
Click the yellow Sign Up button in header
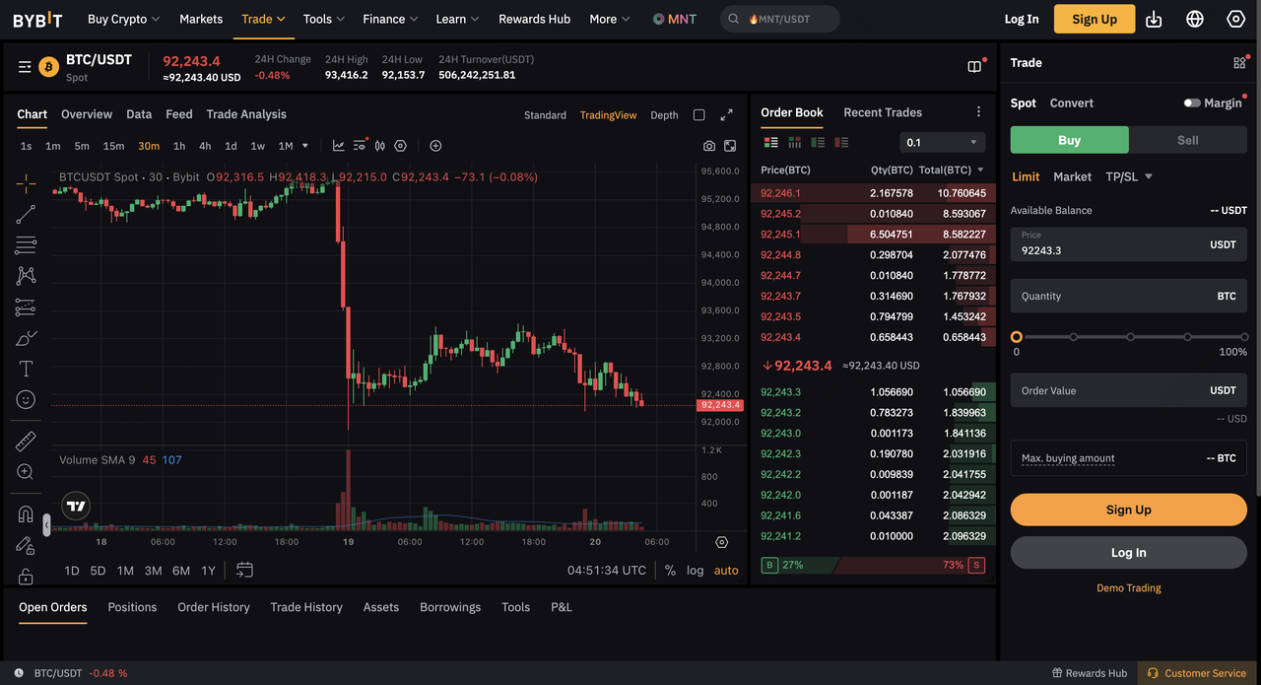(x=1094, y=19)
